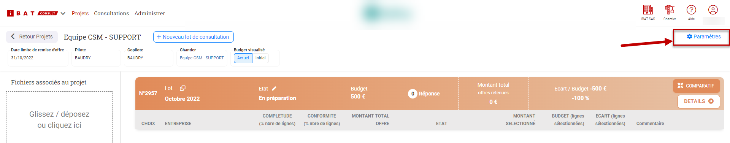Image resolution: width=730 pixels, height=143 pixels.
Task: Open the COMPARATIF view
Action: (696, 86)
